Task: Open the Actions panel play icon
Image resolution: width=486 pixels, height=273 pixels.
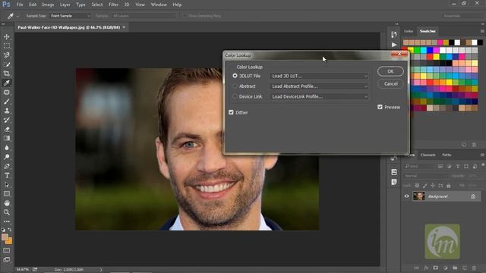Action: (393, 45)
